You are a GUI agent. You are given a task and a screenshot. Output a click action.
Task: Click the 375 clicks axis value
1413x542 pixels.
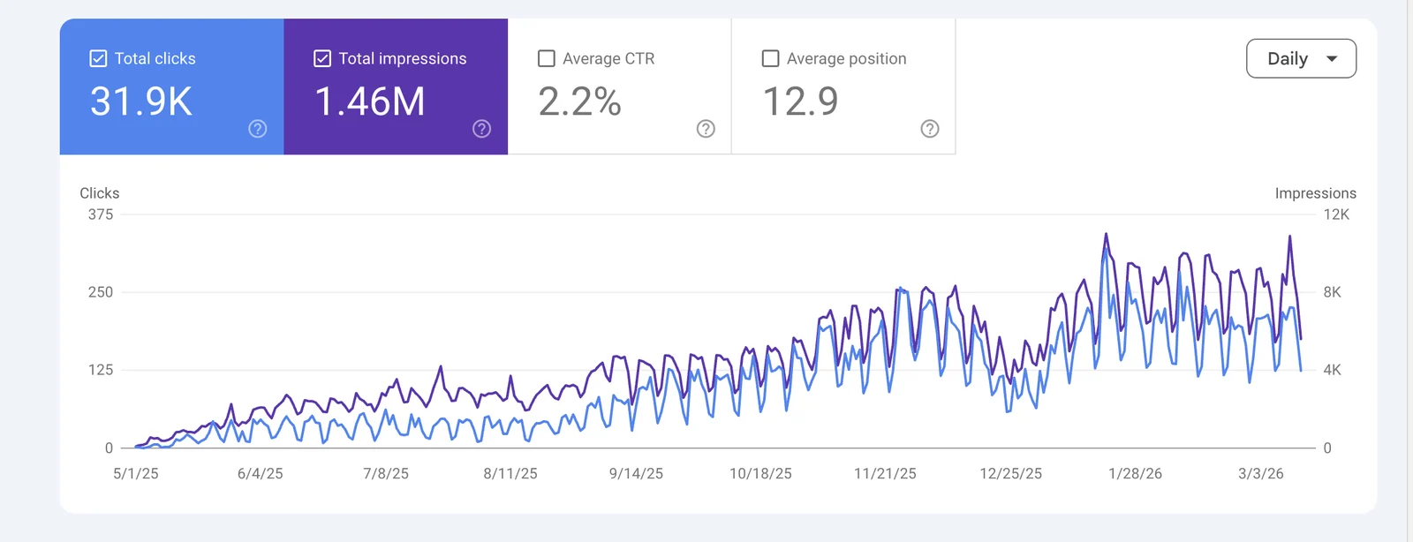point(101,215)
